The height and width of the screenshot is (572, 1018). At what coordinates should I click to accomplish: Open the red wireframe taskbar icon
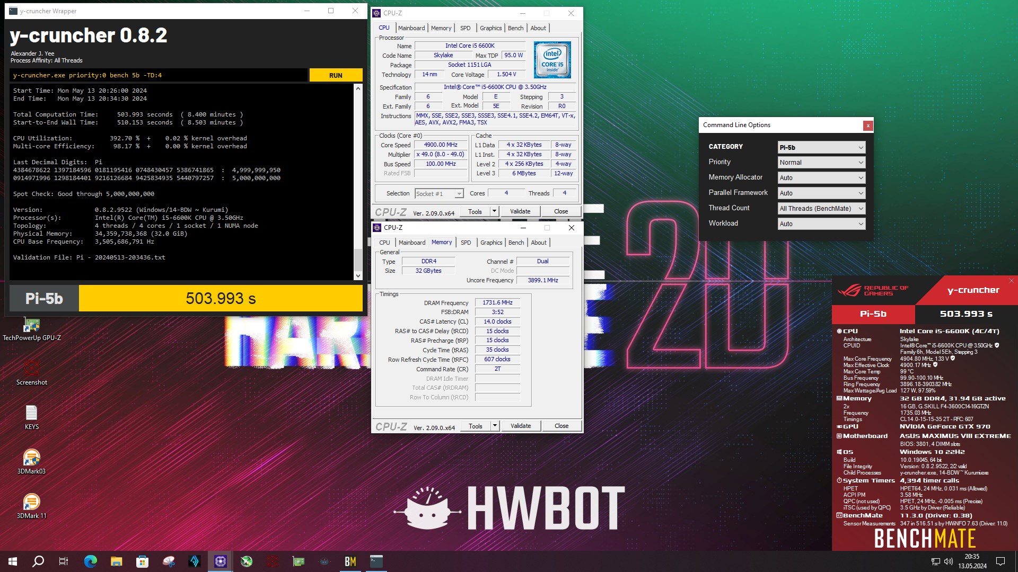point(273,561)
